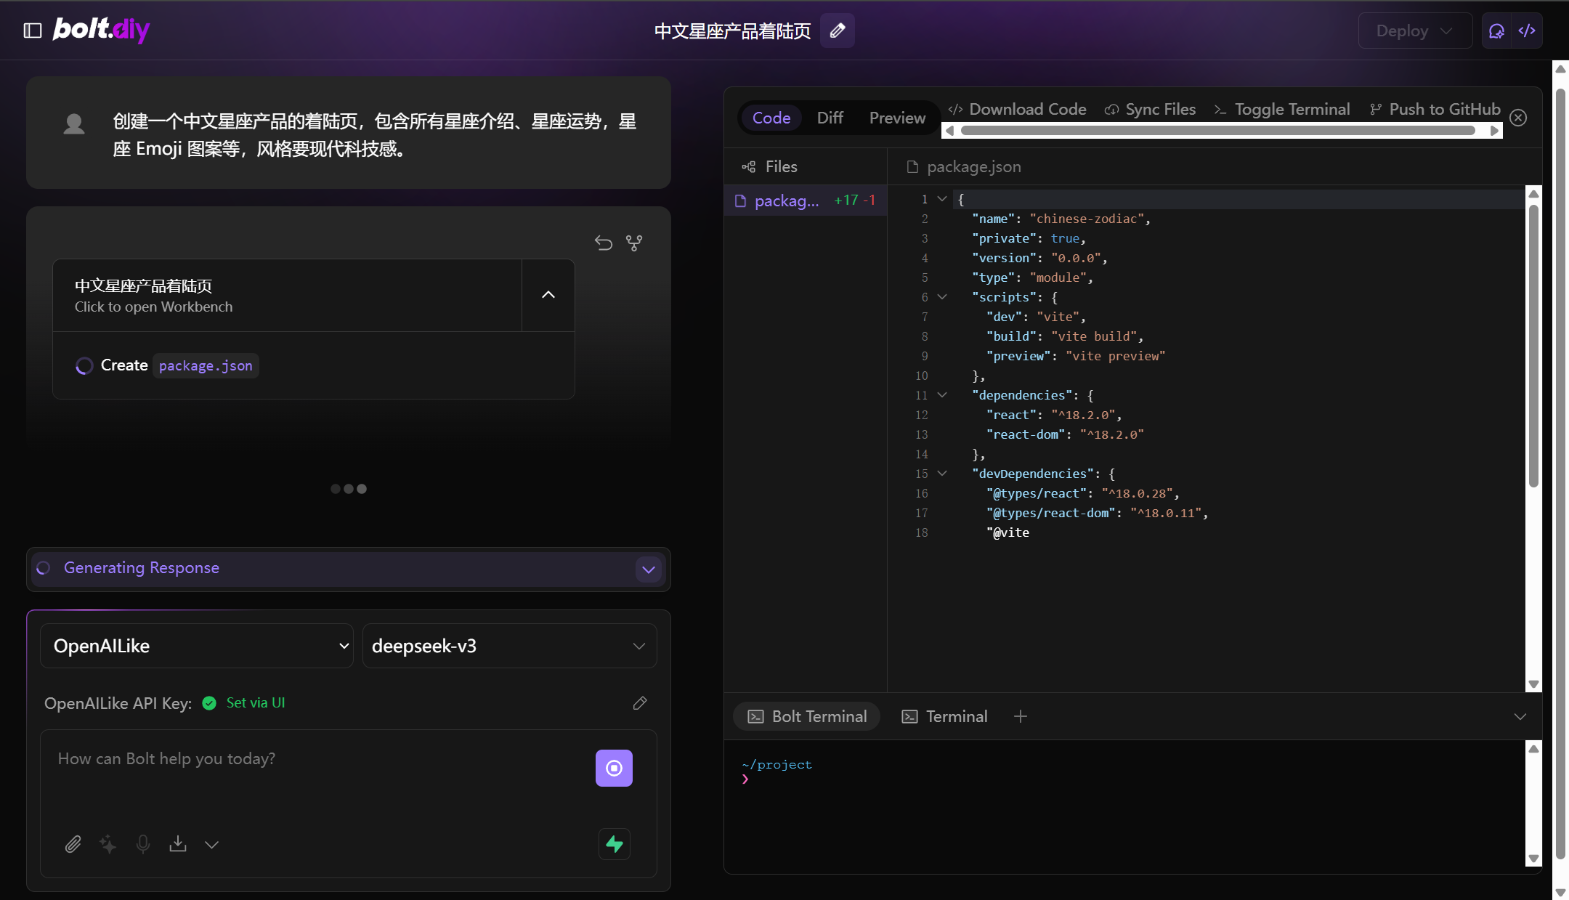Click toolbar scrollbar left arrow

pos(950,131)
